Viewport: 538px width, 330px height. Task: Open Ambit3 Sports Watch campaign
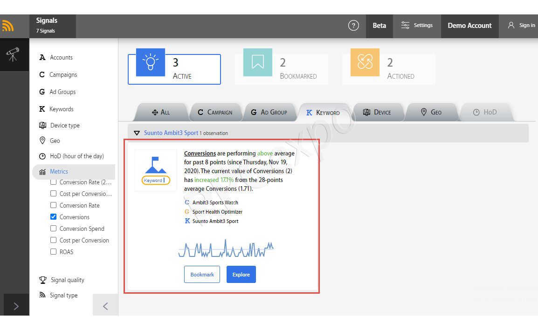(x=215, y=202)
